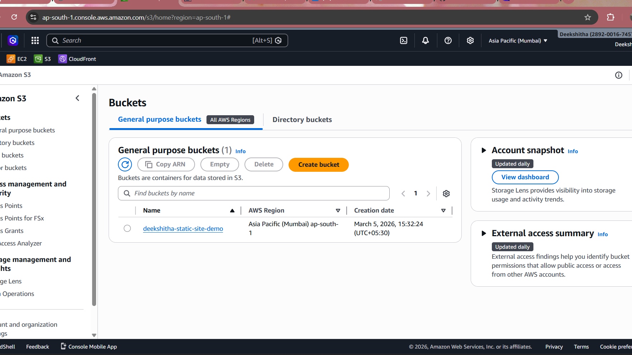Open the deekshitha-static-site-demo bucket link
Viewport: 632px width, 355px height.
[183, 229]
